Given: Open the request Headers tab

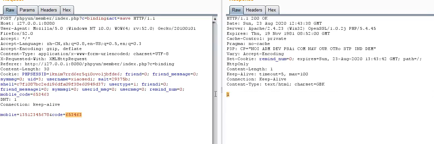Looking at the screenshot, I should (x=49, y=10).
